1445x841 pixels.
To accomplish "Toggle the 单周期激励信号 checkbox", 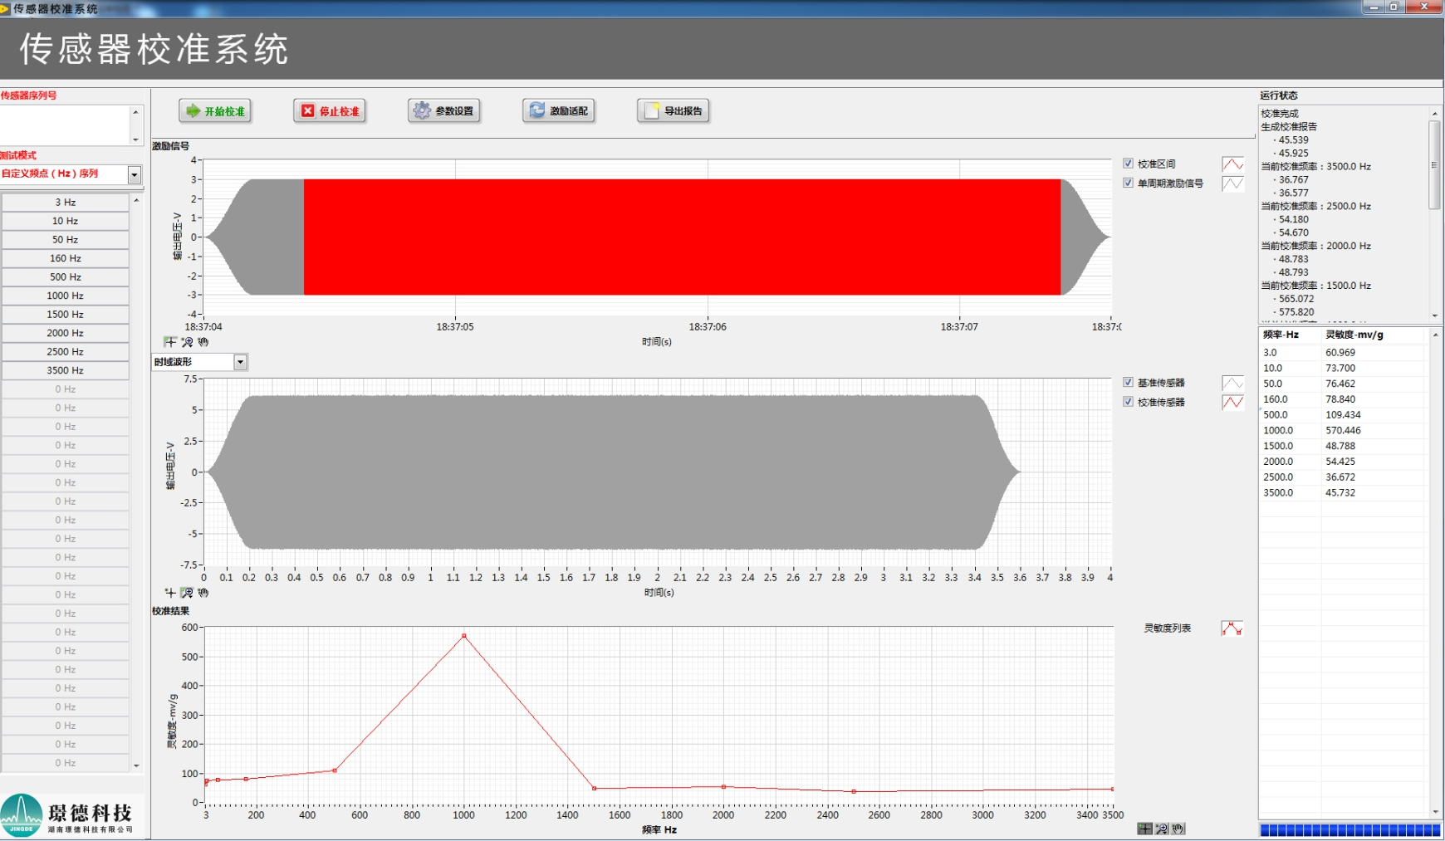I will [x=1128, y=183].
